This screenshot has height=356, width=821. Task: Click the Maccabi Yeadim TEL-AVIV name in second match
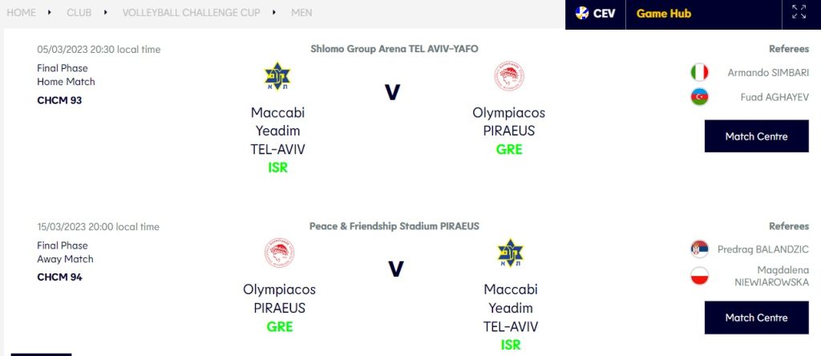click(x=511, y=308)
